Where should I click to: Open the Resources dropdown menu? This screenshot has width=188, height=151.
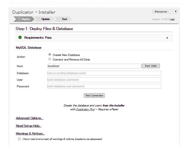pyautogui.click(x=165, y=12)
